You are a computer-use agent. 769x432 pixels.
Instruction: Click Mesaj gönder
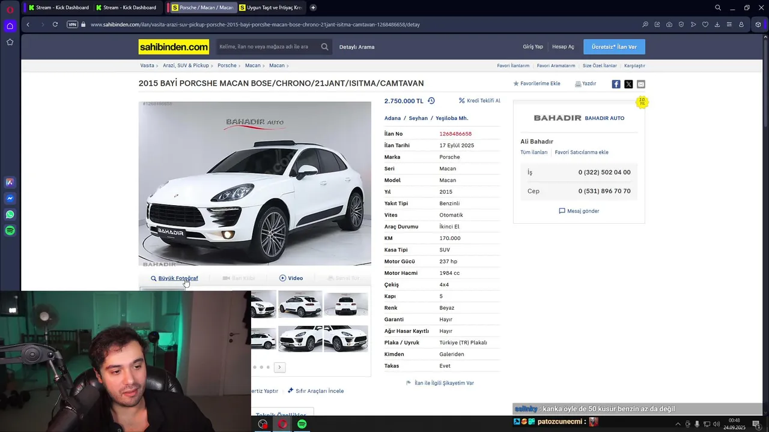click(579, 211)
